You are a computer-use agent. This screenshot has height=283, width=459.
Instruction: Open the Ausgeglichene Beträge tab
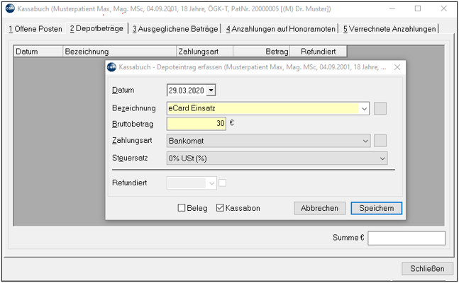point(175,29)
